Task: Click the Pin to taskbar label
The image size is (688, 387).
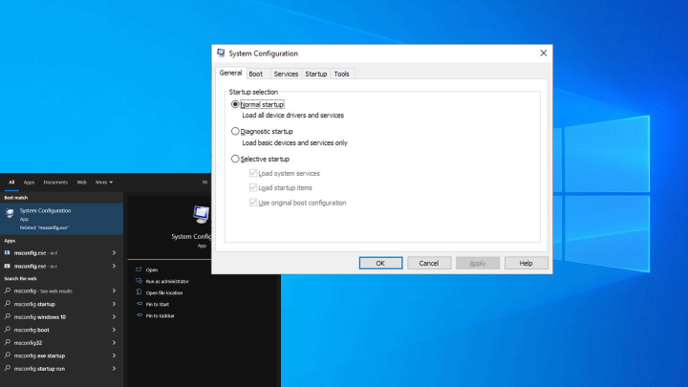Action: 161,315
